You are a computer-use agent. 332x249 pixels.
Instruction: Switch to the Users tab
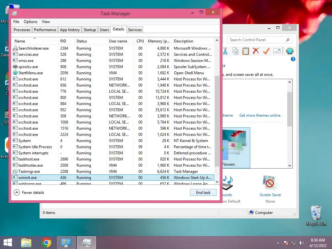[104, 30]
